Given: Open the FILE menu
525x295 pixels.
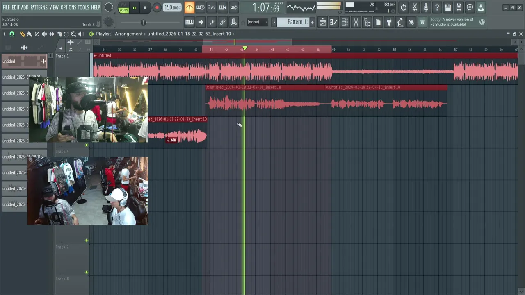Looking at the screenshot, I should point(6,7).
